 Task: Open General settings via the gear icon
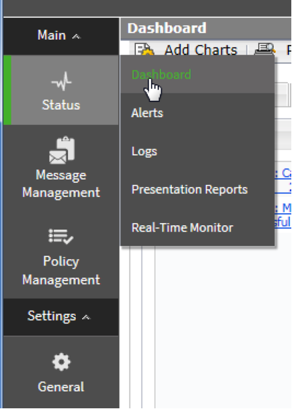click(61, 362)
